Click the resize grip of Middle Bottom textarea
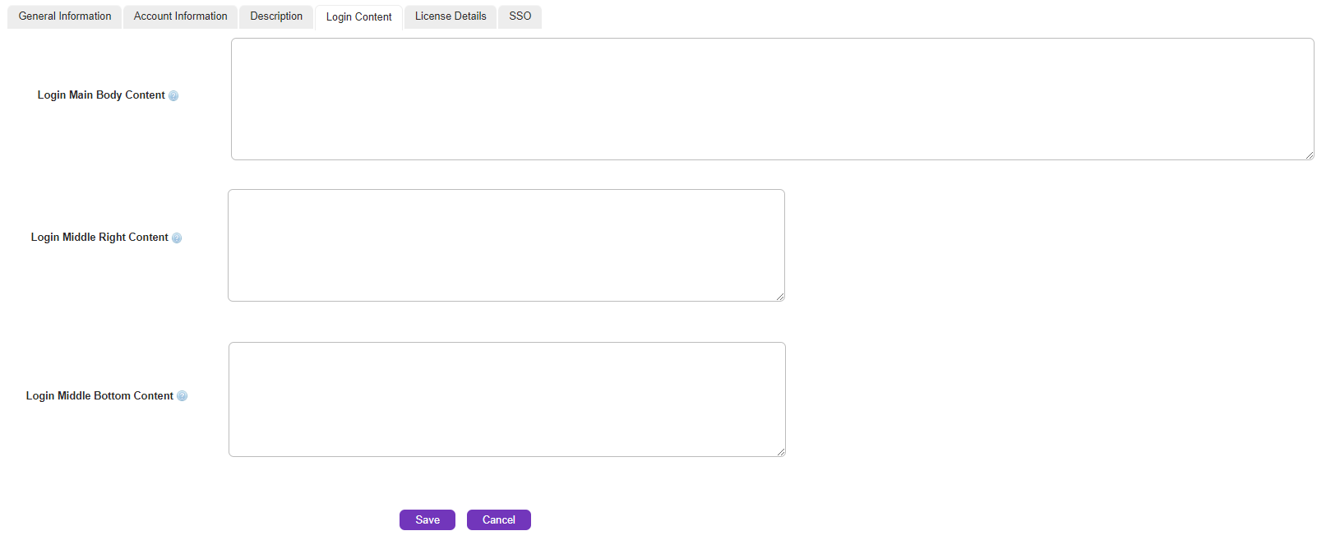Screen dimensions: 1340x554 click(780, 451)
